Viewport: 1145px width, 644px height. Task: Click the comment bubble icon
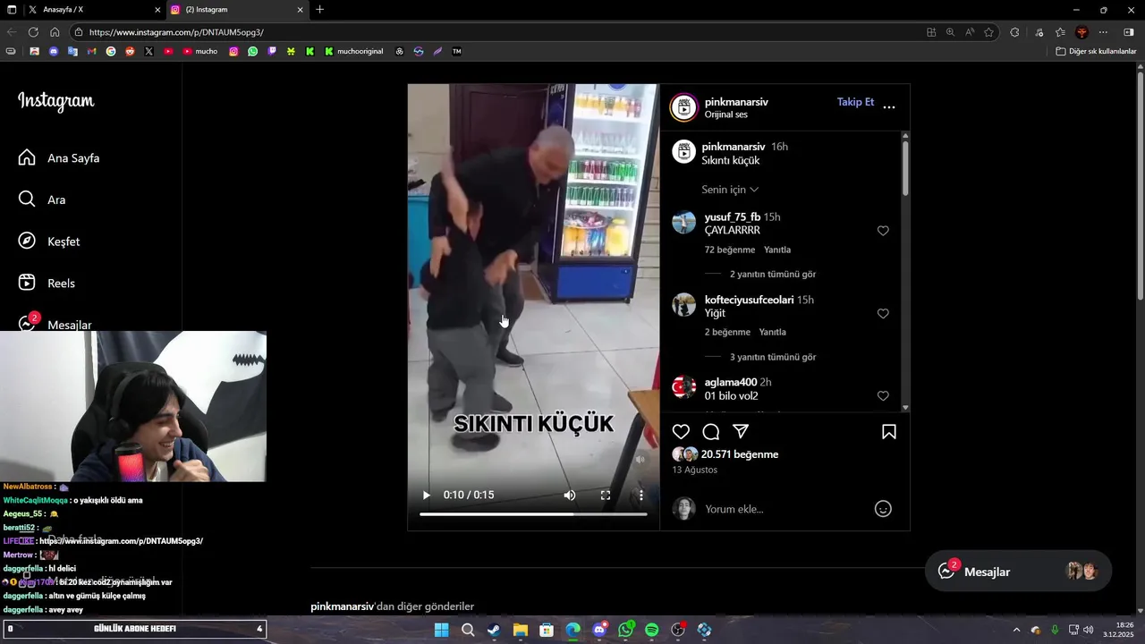click(711, 432)
